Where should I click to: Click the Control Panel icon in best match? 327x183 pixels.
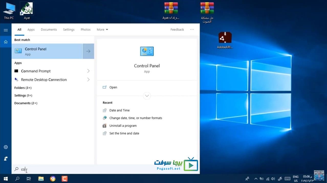18,51
